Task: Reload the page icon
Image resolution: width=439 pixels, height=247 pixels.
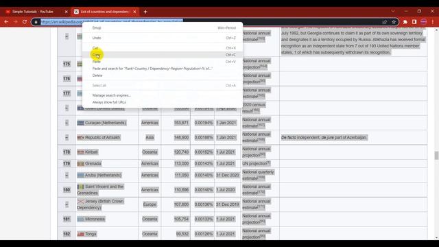Action: click(x=25, y=22)
